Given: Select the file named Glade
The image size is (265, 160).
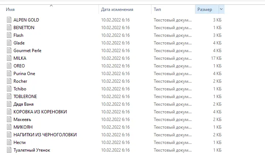Looking at the screenshot, I should [x=19, y=43].
